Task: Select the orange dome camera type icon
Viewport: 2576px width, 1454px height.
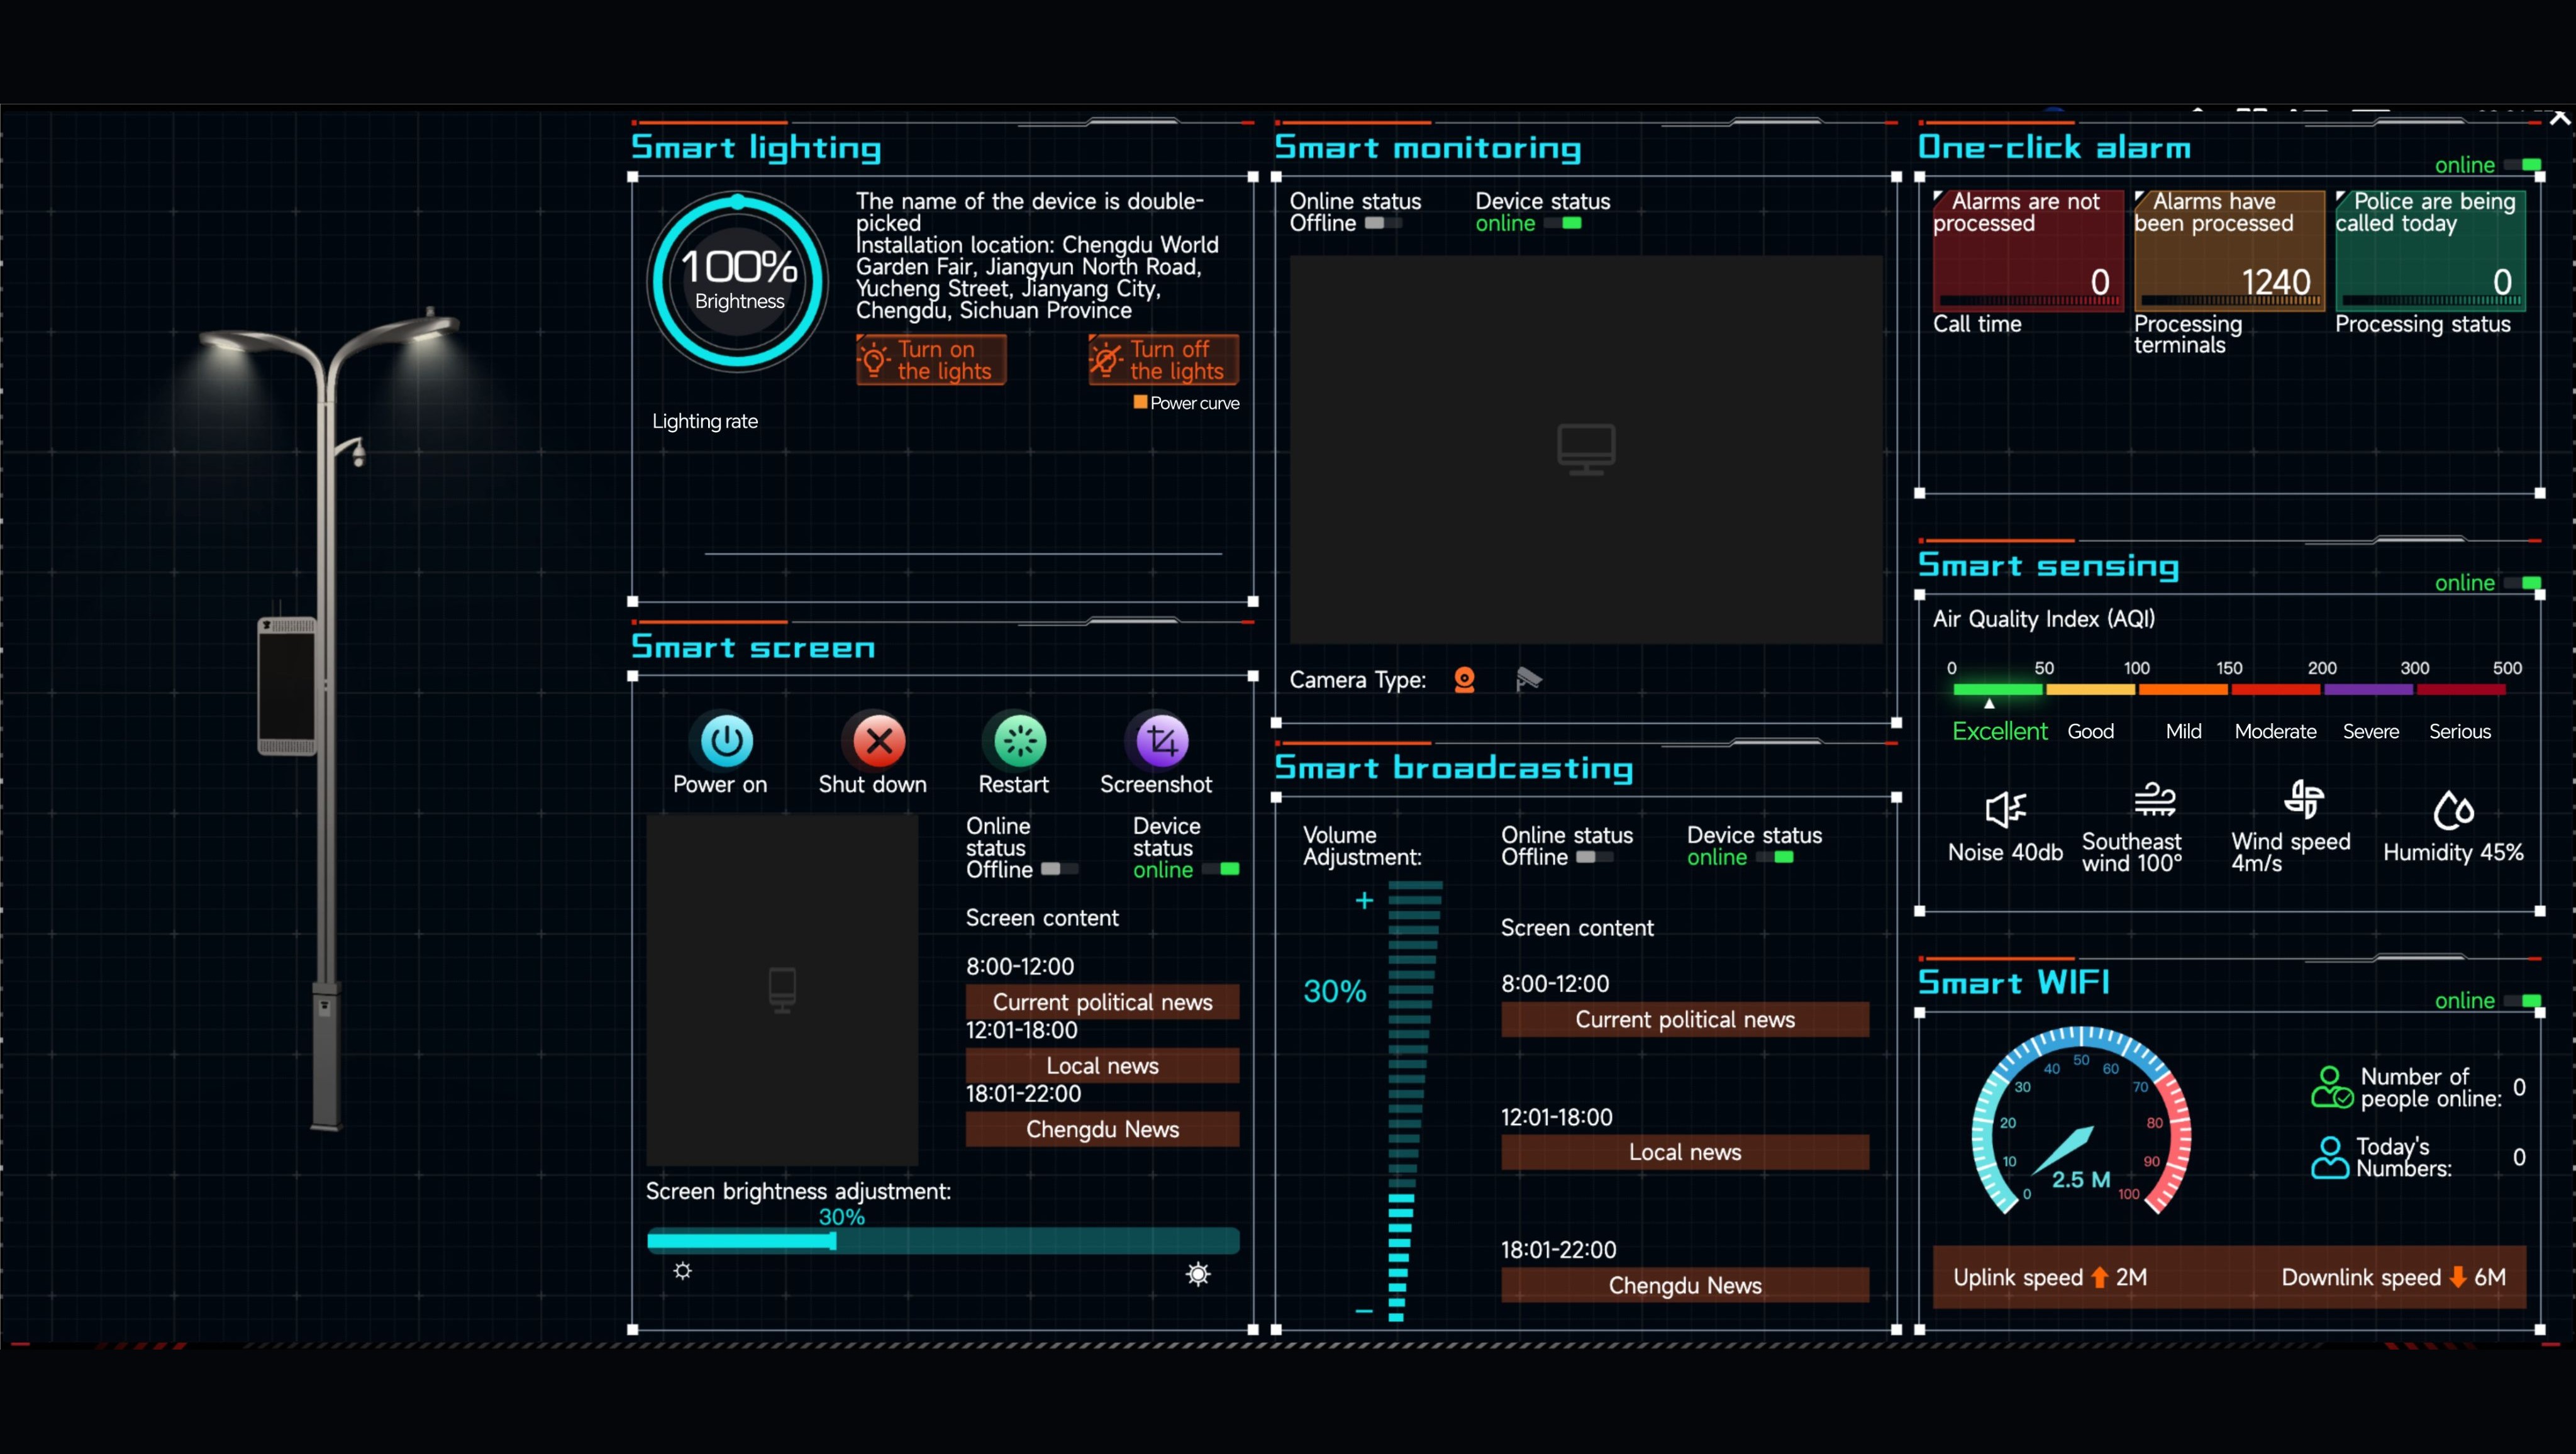Action: click(1464, 680)
